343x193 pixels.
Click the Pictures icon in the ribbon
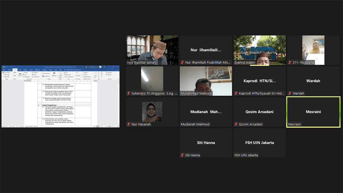20,74
